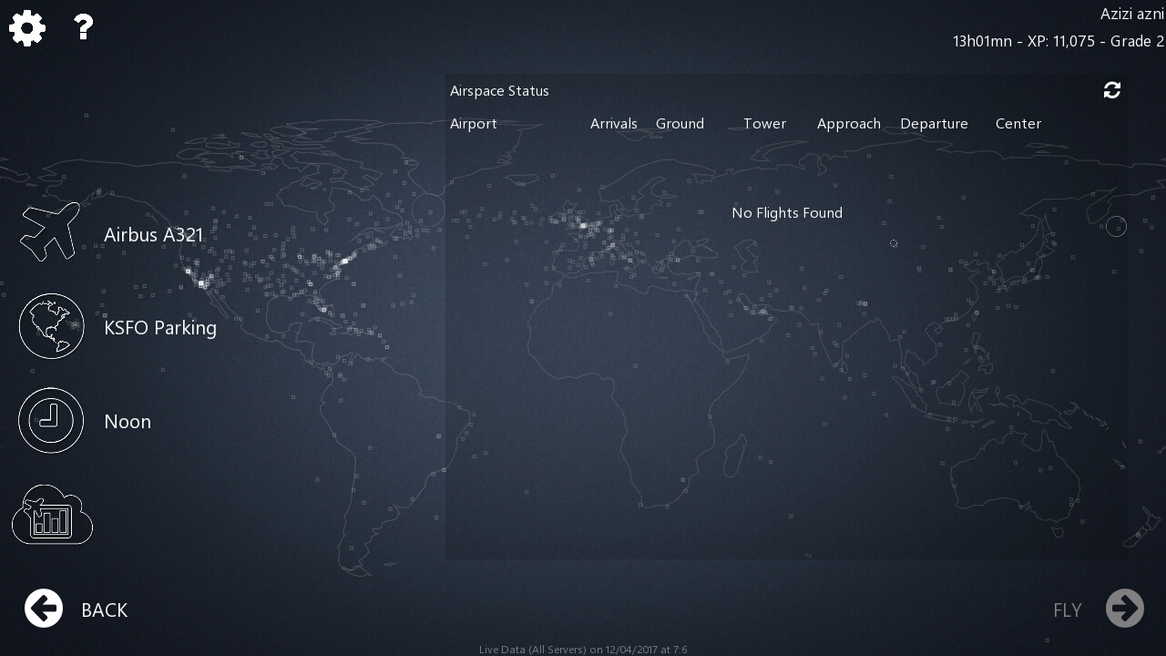Sort by the Center column header
The width and height of the screenshot is (1166, 656).
coord(1018,124)
